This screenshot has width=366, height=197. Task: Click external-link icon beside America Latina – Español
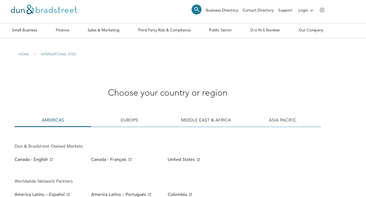[68, 194]
